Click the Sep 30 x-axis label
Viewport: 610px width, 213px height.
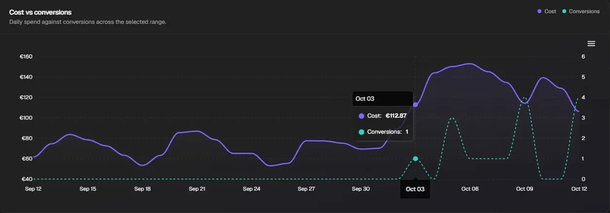click(360, 189)
